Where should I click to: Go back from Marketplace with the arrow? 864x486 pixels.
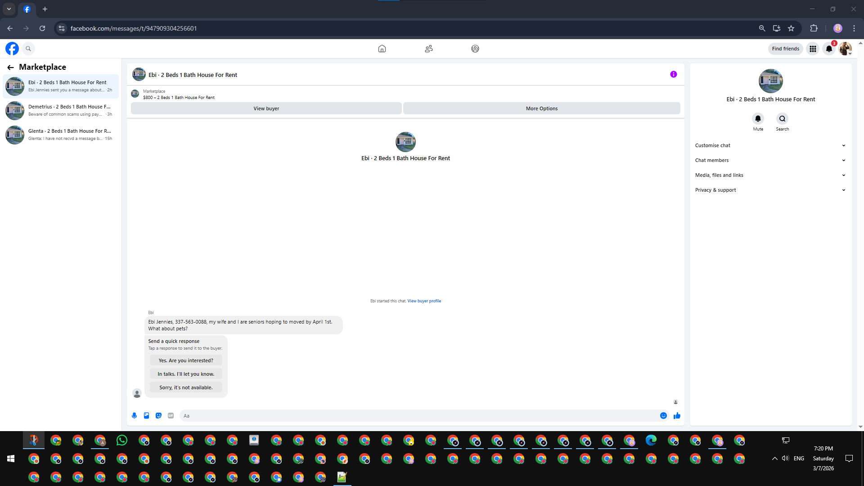click(10, 67)
